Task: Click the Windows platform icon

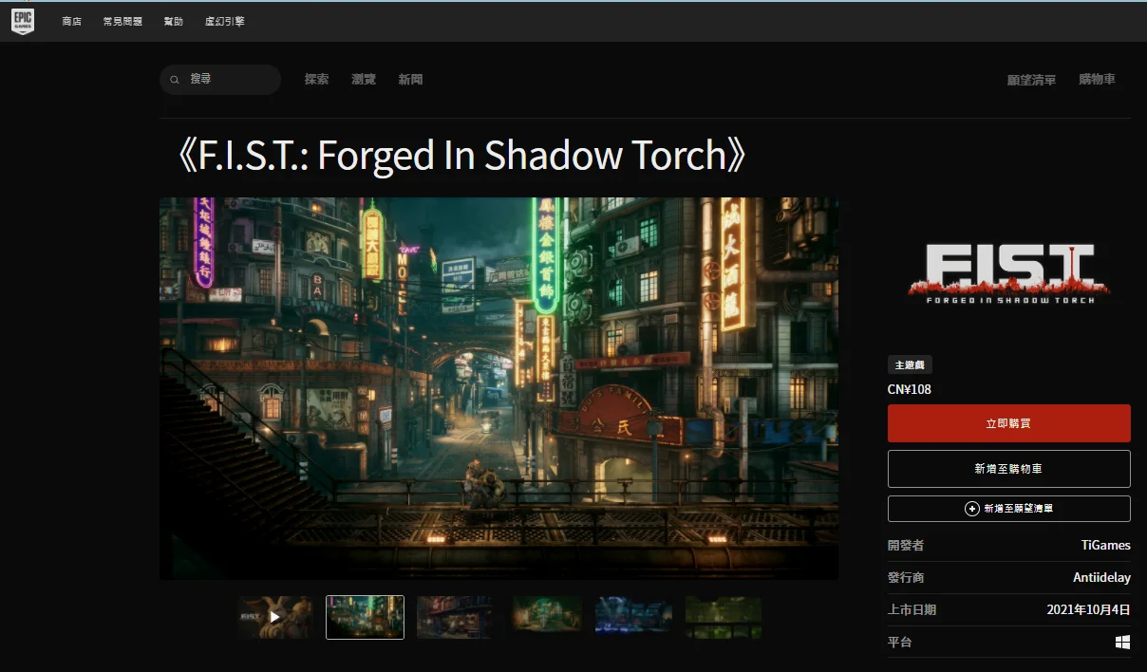Action: tap(1123, 643)
